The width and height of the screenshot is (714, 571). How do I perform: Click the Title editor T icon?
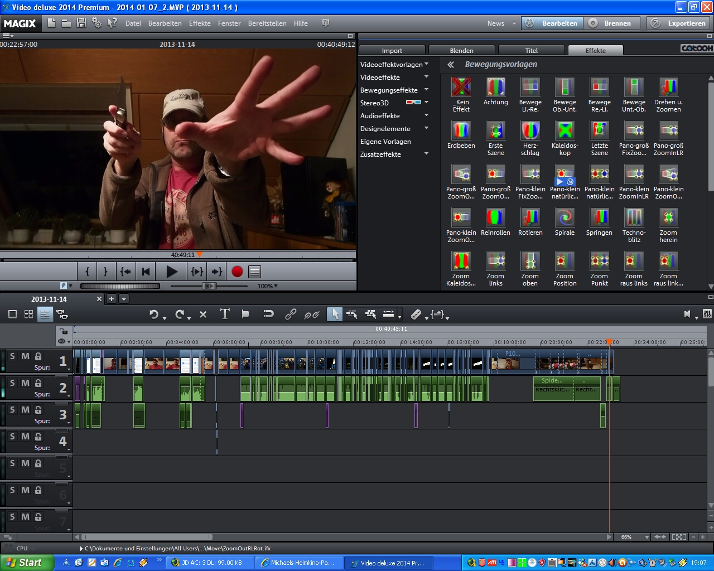(225, 314)
